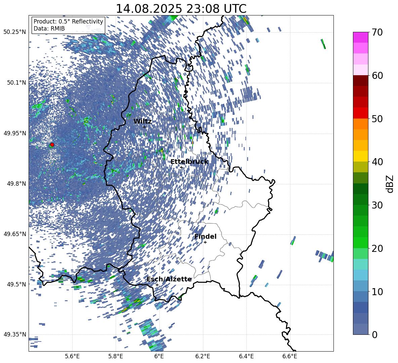This screenshot has width=398, height=363.
Task: Click the dark maroon colorbar segment below 60
Action: tap(360, 81)
